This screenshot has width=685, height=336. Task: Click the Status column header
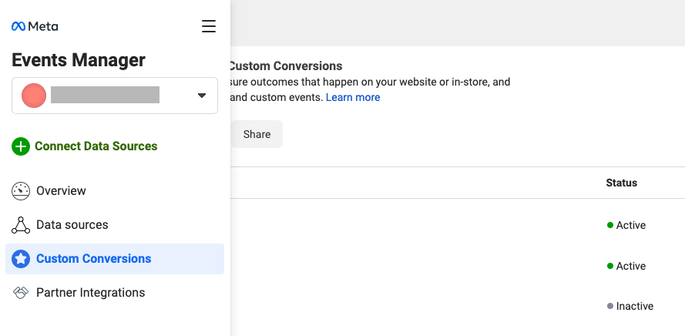coord(621,183)
